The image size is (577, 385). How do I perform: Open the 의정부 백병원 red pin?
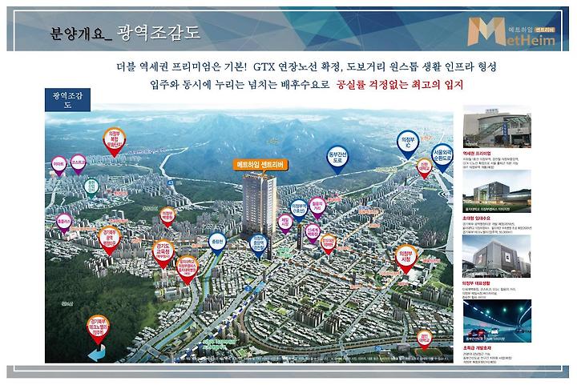point(167,217)
